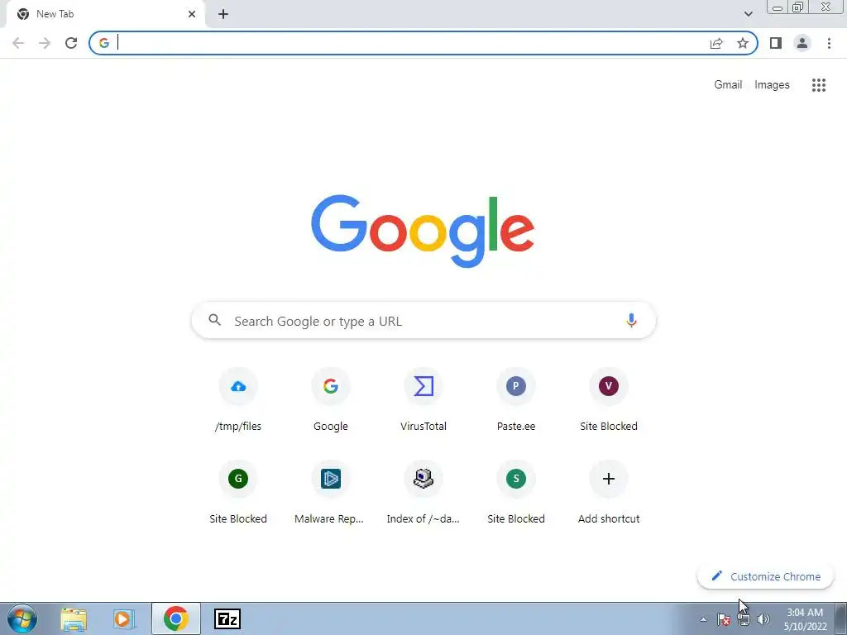The height and width of the screenshot is (635, 847).
Task: Share this page icon in address bar
Action: pyautogui.click(x=716, y=43)
